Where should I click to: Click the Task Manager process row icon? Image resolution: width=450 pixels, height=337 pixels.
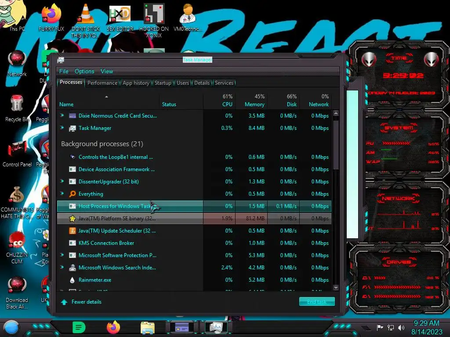tap(73, 128)
